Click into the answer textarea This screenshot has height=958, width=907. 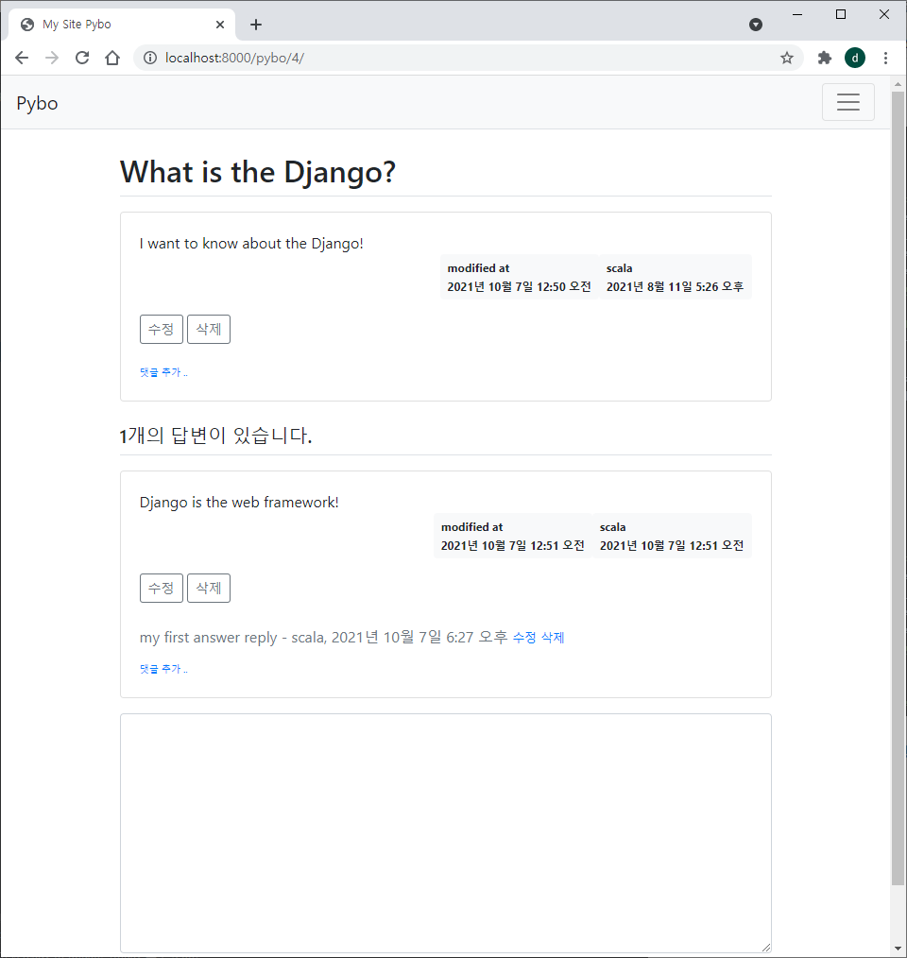tap(446, 832)
